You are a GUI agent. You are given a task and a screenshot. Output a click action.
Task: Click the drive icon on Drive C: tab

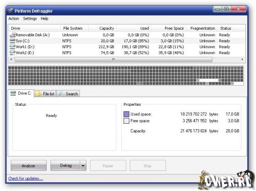[x=13, y=93]
